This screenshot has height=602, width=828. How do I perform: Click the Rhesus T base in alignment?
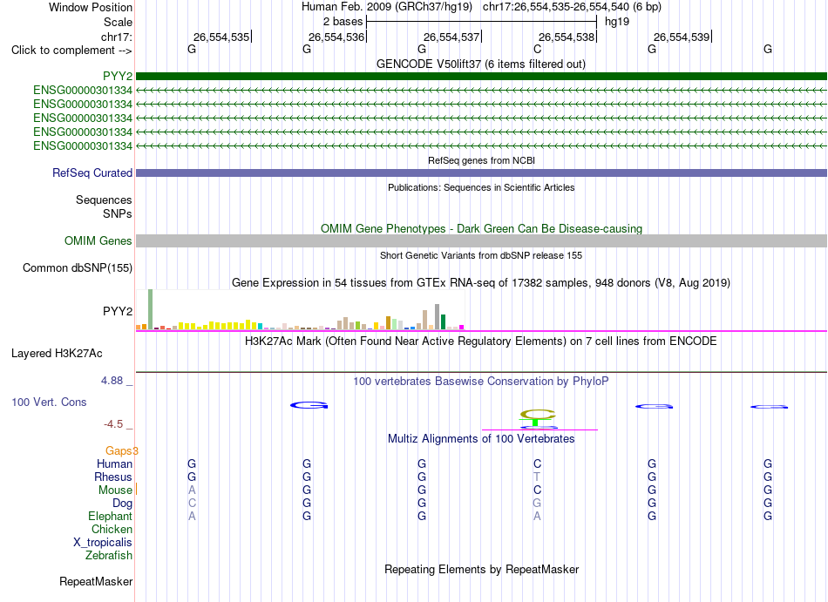pos(537,477)
